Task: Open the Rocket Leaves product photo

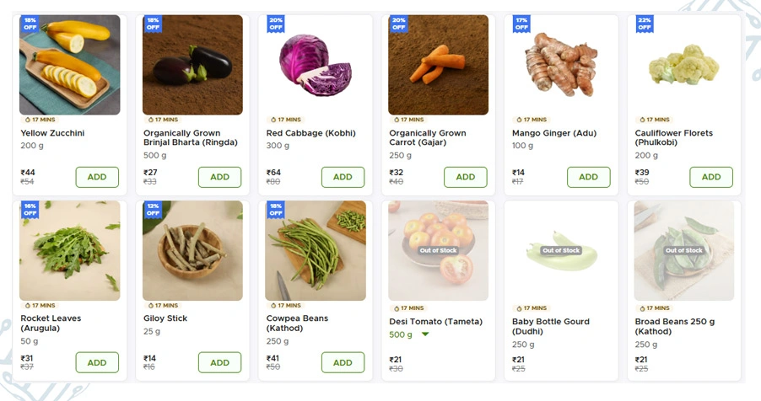Action: [x=70, y=251]
